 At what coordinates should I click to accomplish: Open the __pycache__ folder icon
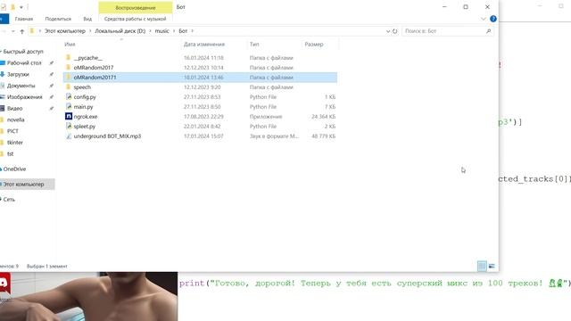tap(68, 57)
